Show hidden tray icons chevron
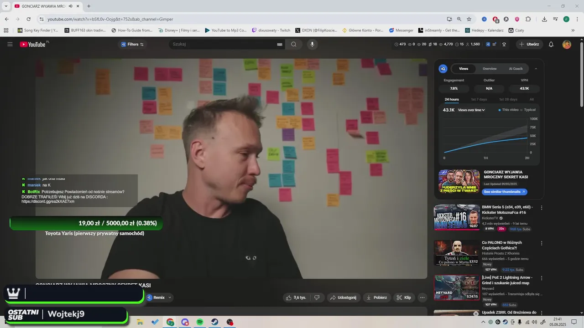The height and width of the screenshot is (328, 584). (483, 322)
